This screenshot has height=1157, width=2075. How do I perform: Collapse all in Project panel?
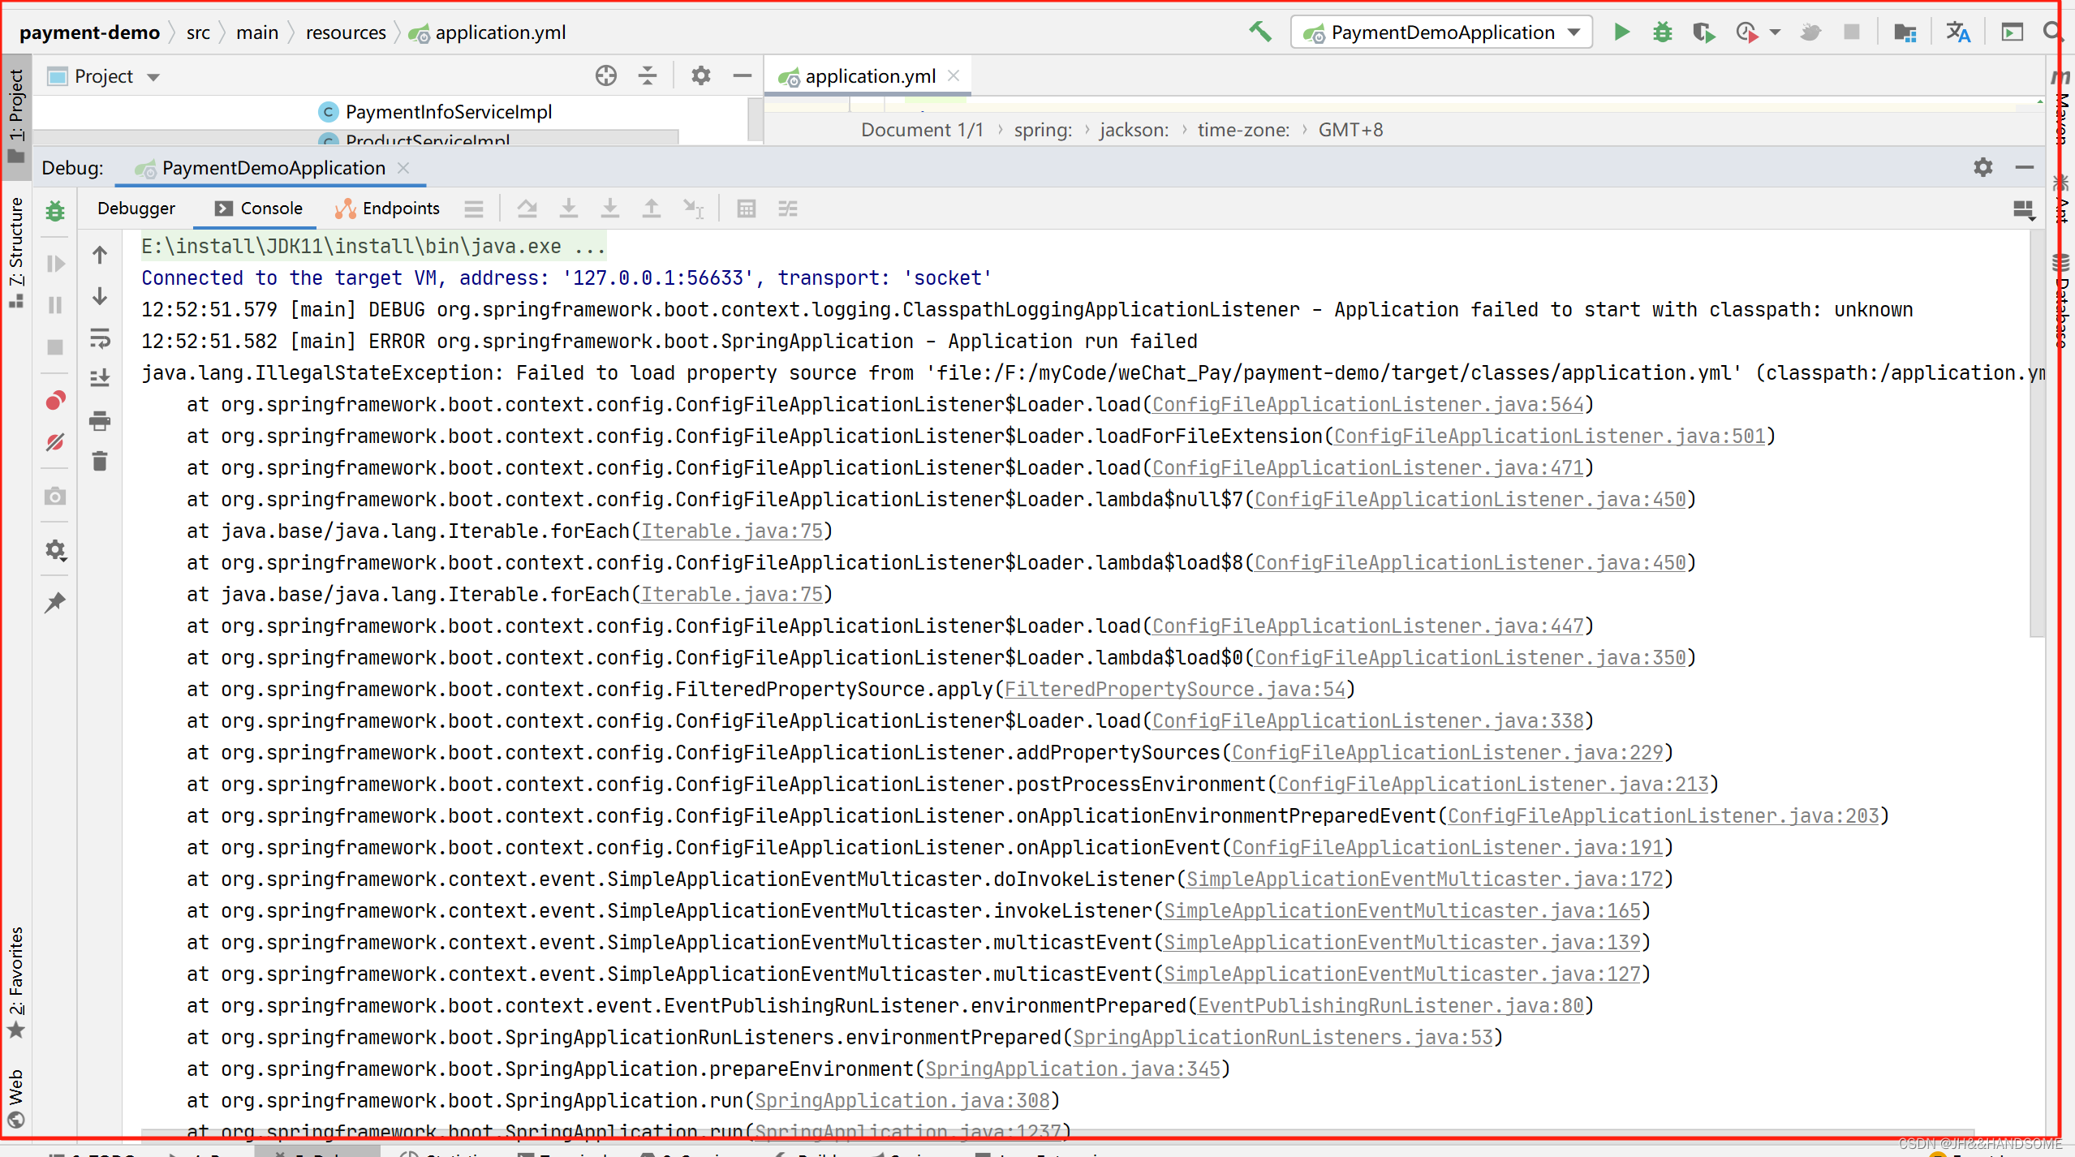pyautogui.click(x=648, y=76)
